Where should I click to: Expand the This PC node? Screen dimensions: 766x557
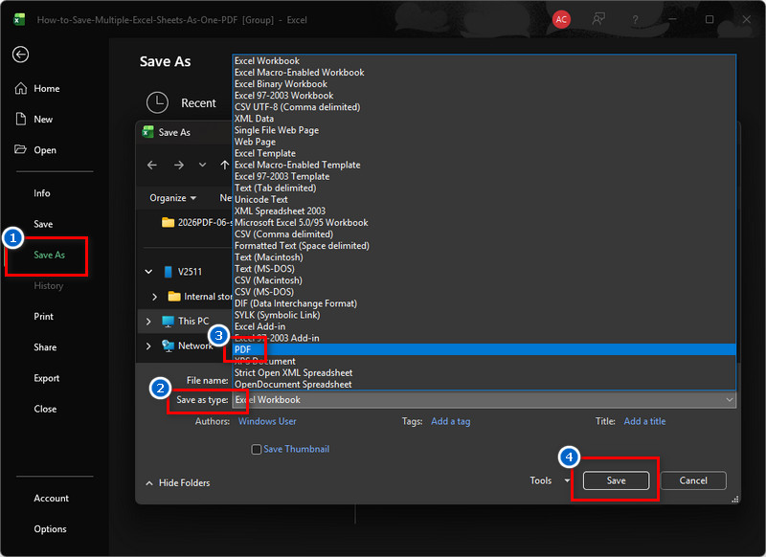coord(148,322)
